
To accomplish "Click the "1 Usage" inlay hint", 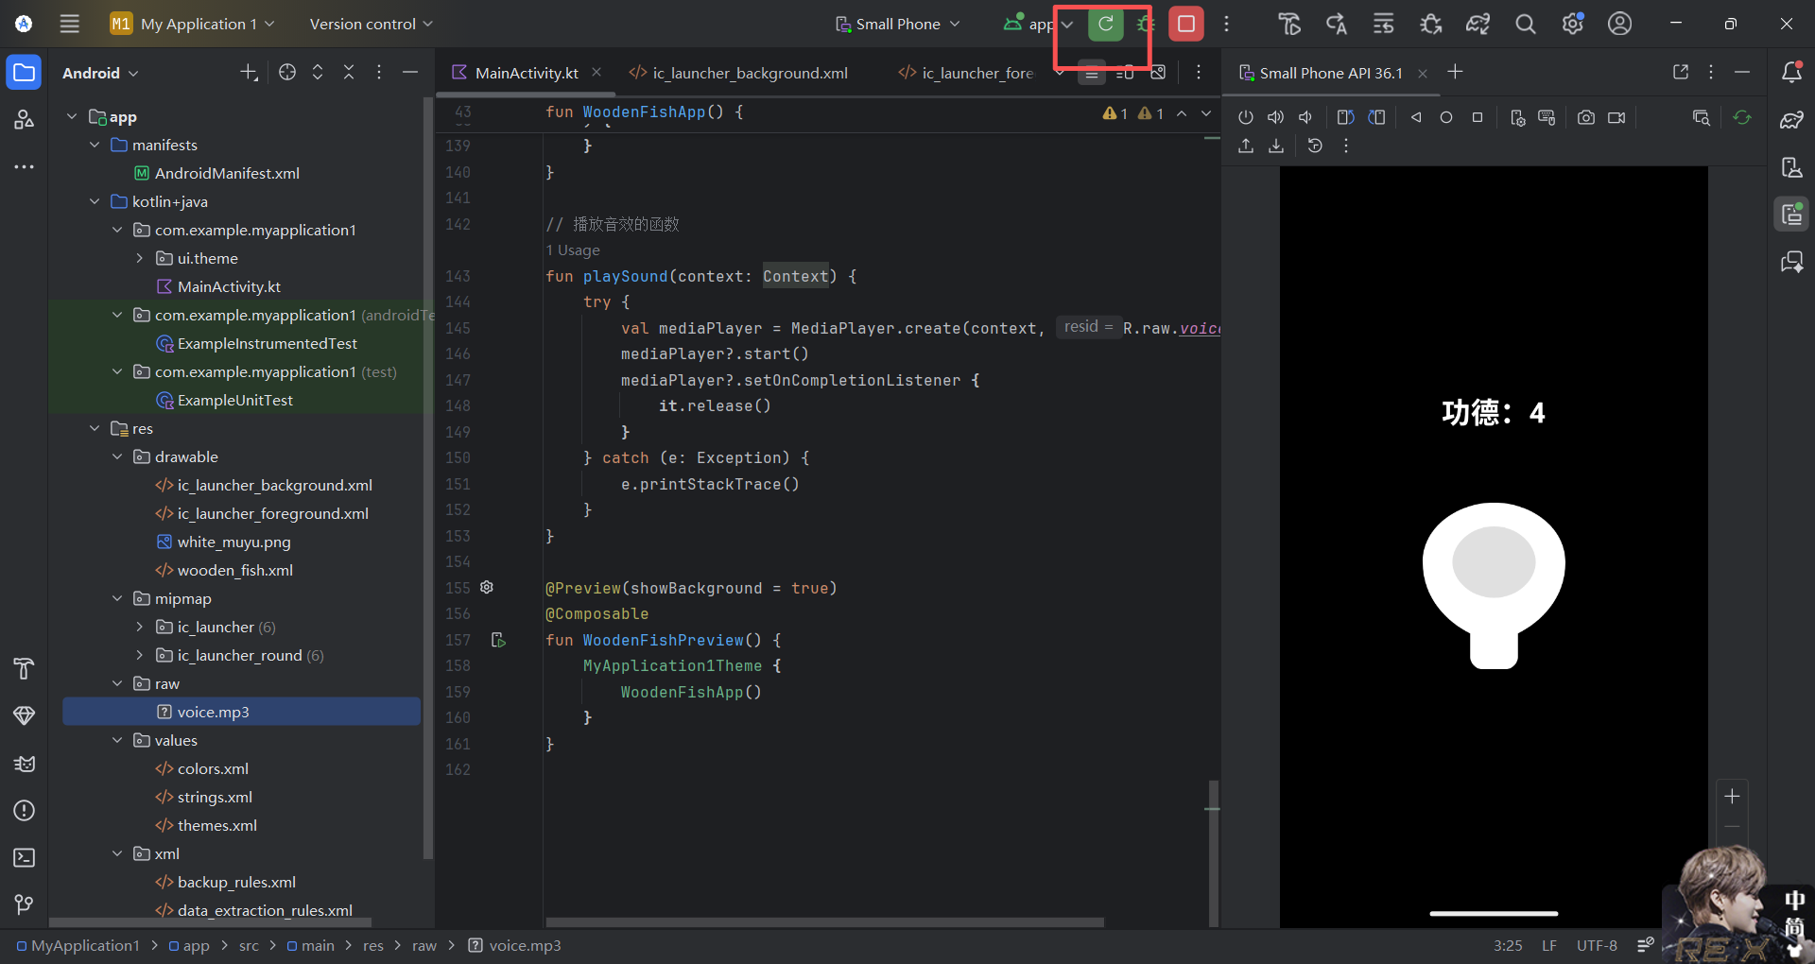I will click(573, 250).
